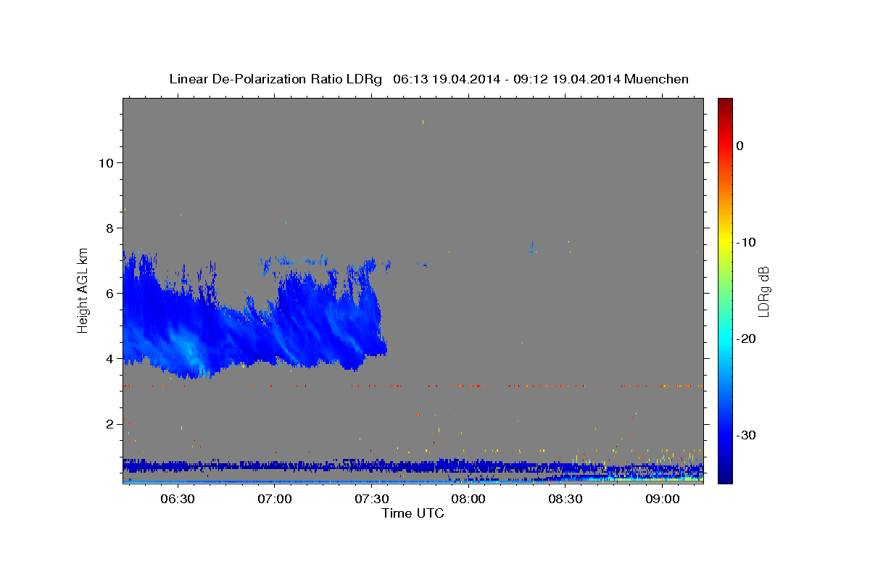This screenshot has width=870, height=580.
Task: Click the colorbar label '0'
Action: (x=740, y=146)
